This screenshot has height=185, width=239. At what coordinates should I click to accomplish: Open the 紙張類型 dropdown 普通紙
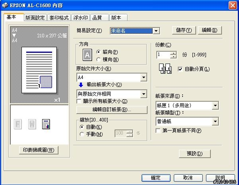(187, 121)
